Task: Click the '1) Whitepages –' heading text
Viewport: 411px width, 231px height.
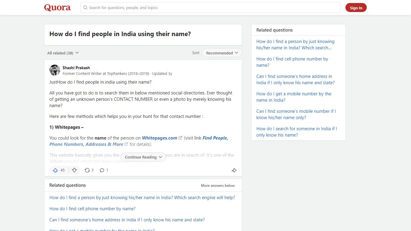Action: pos(66,127)
